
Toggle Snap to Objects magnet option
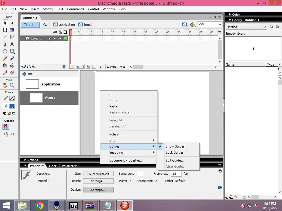click(6, 127)
